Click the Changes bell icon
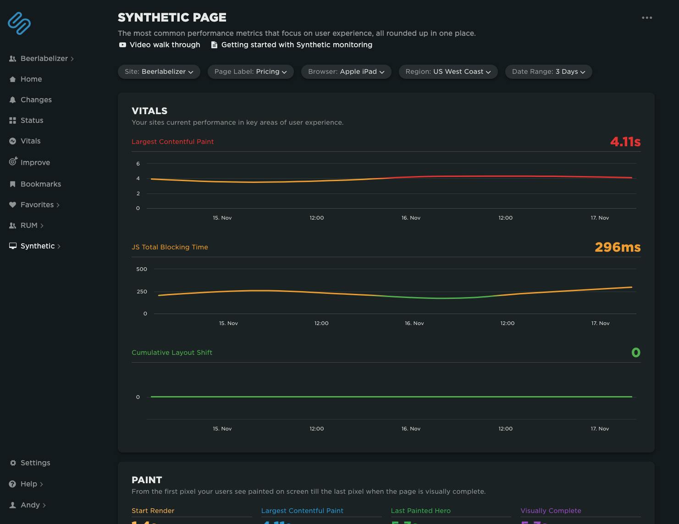Screen dimensions: 679x524 point(13,100)
